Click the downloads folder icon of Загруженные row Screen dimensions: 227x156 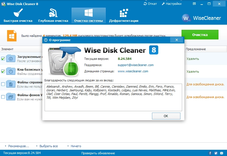coord(11,58)
